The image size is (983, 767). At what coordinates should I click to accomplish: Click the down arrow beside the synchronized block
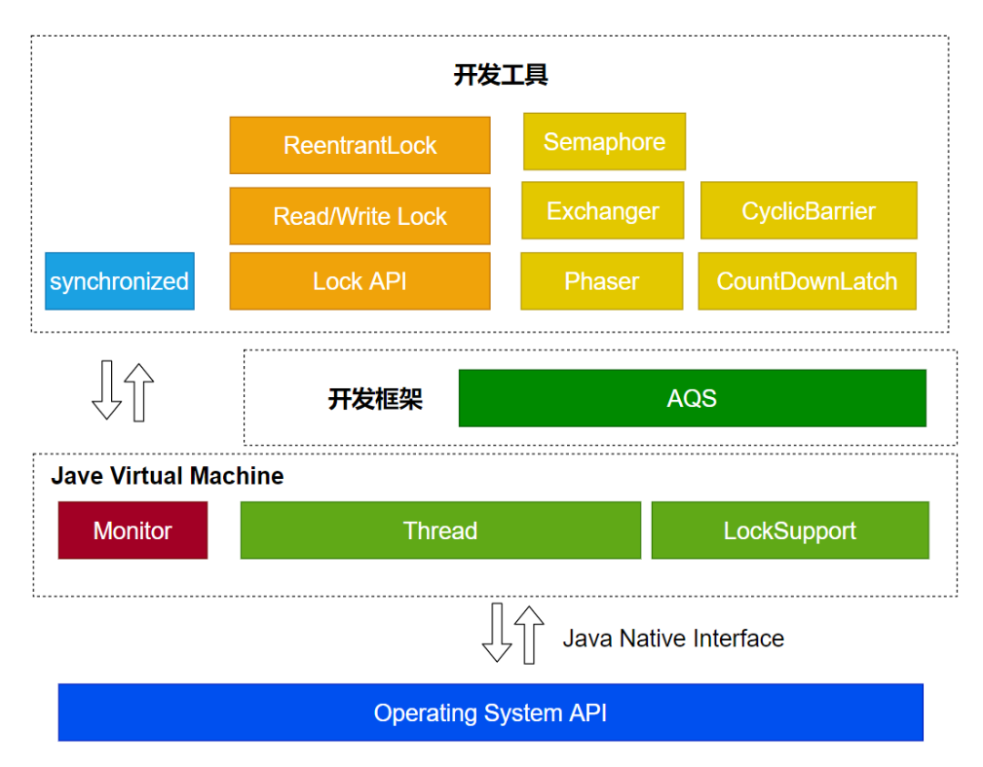(x=106, y=391)
